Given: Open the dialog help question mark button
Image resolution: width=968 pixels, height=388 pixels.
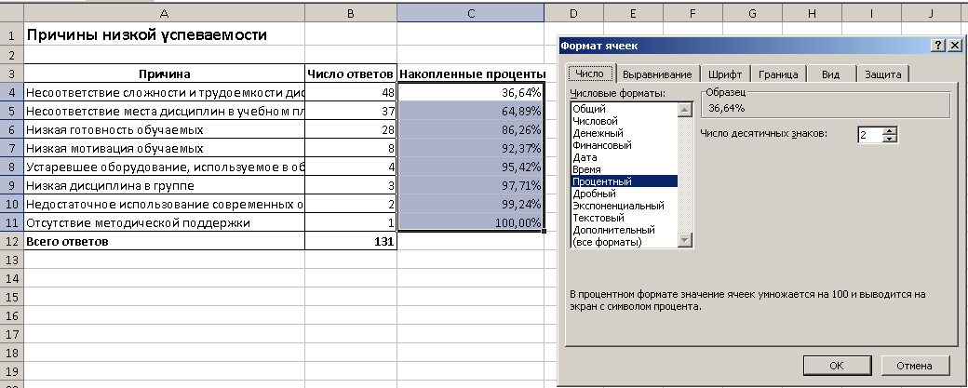Looking at the screenshot, I should [x=938, y=46].
